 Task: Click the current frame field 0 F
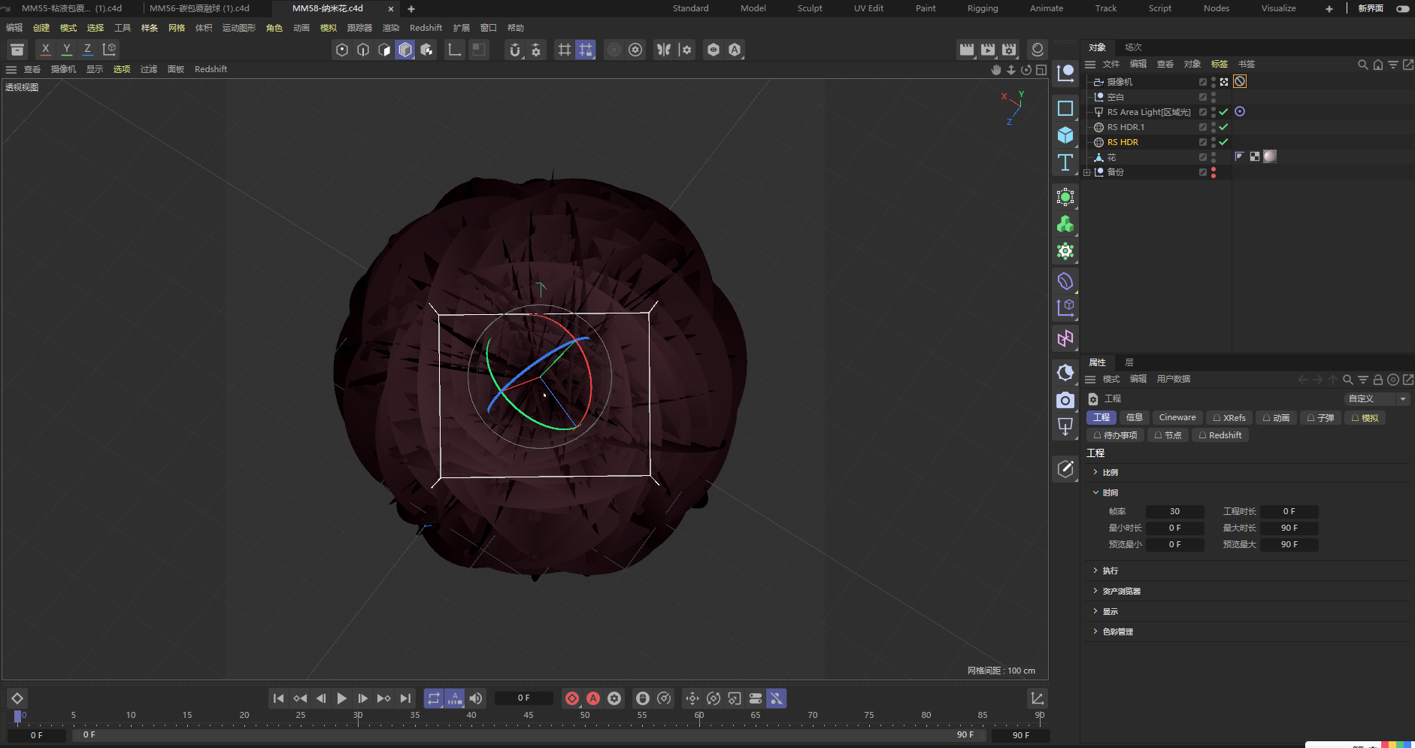524,698
